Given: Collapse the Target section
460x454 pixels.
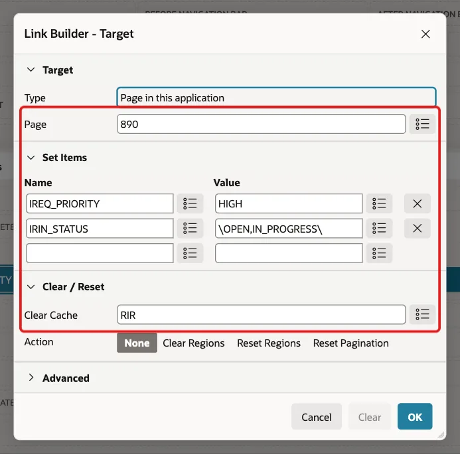Looking at the screenshot, I should pos(31,70).
